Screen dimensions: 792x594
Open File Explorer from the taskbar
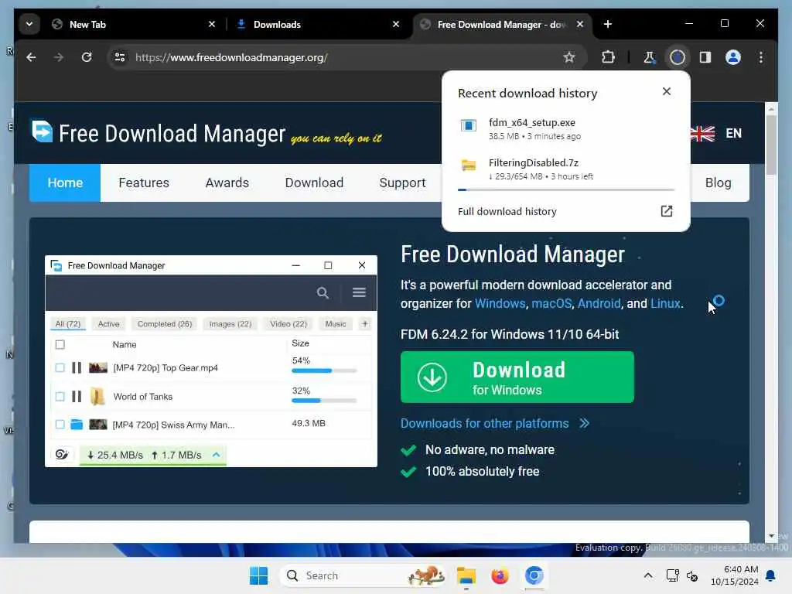(x=466, y=575)
